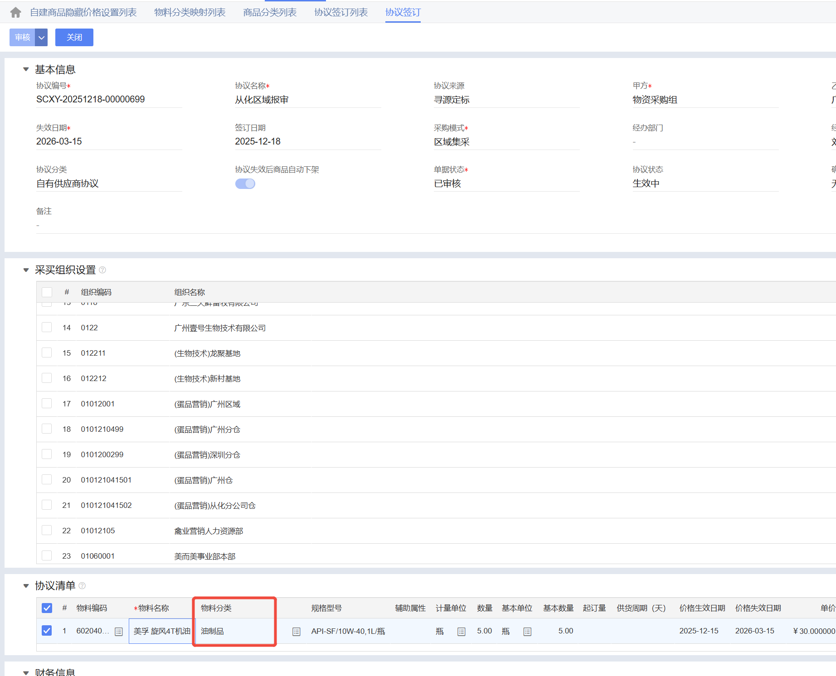Click the help icon beside 协议清单

[82, 586]
